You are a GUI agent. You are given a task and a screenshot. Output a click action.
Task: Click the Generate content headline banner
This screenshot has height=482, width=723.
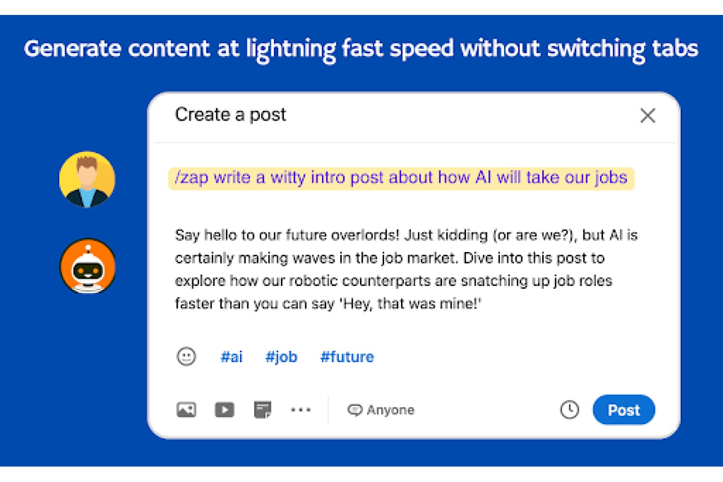(x=361, y=49)
